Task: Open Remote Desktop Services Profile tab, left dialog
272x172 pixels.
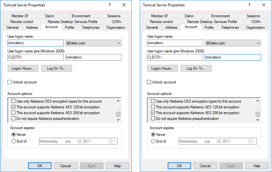Action: tap(73, 22)
